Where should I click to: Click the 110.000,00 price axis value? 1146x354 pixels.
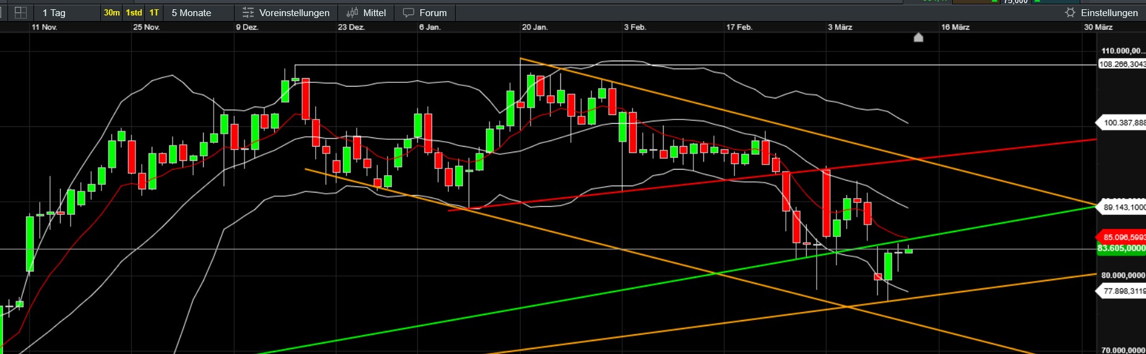pyautogui.click(x=1123, y=51)
